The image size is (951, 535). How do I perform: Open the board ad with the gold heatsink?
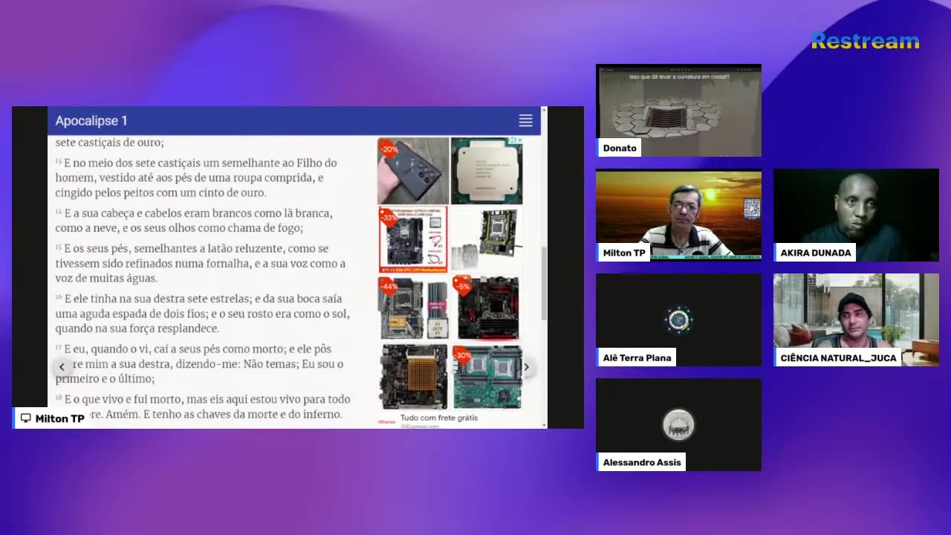pos(414,376)
